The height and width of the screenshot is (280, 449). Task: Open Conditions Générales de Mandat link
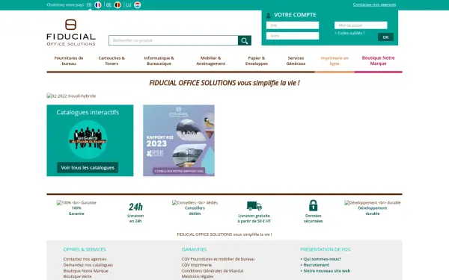pyautogui.click(x=213, y=271)
